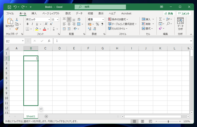
Task: Decrease indent icon
Action: click(64, 29)
